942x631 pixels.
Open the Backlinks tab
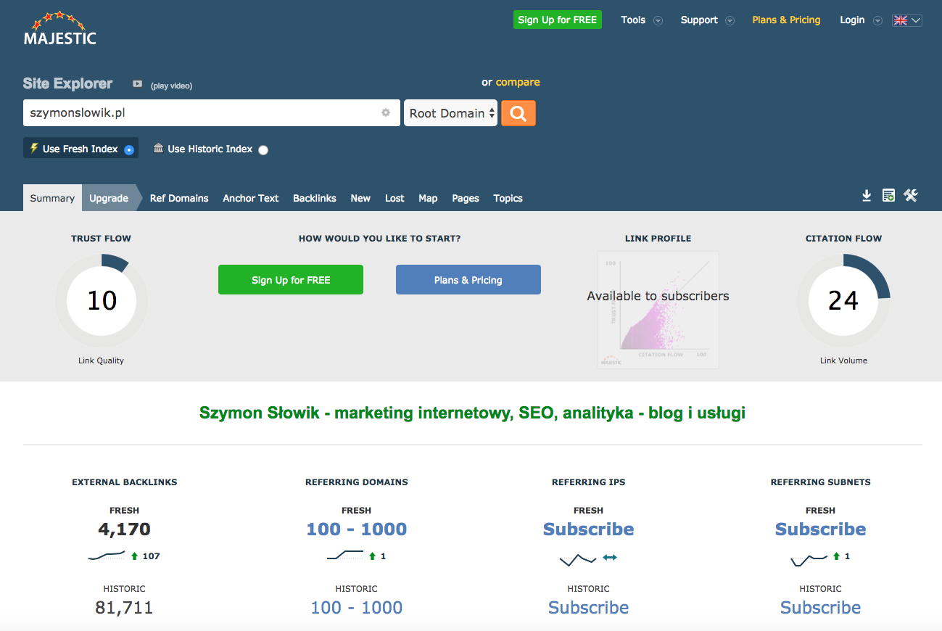[x=315, y=198]
